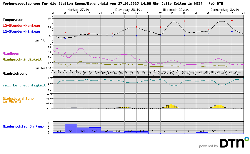The width and height of the screenshot is (250, 154).
Task: Select the 7.4 mm precipitation bar
Action: (x=71, y=128)
